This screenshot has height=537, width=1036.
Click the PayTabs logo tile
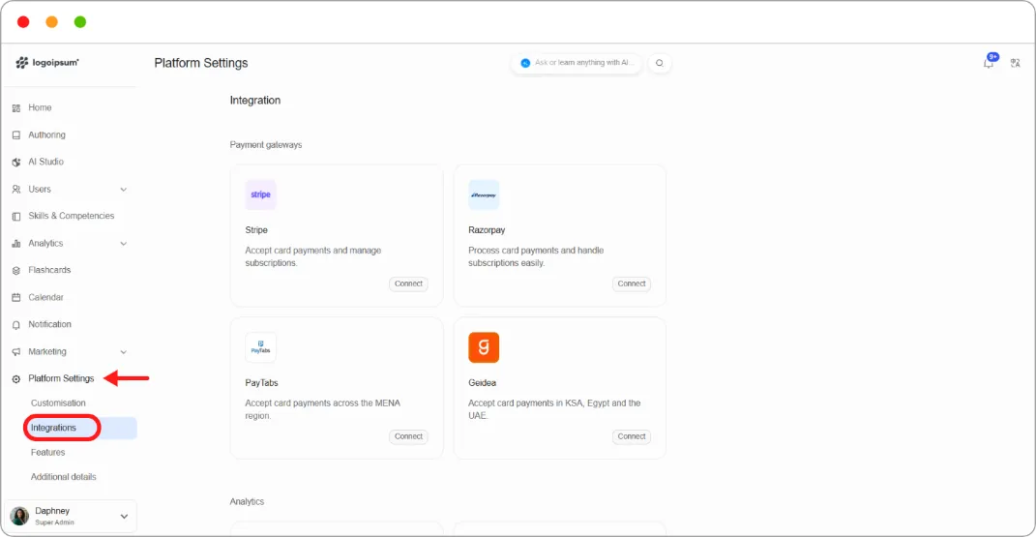click(260, 346)
